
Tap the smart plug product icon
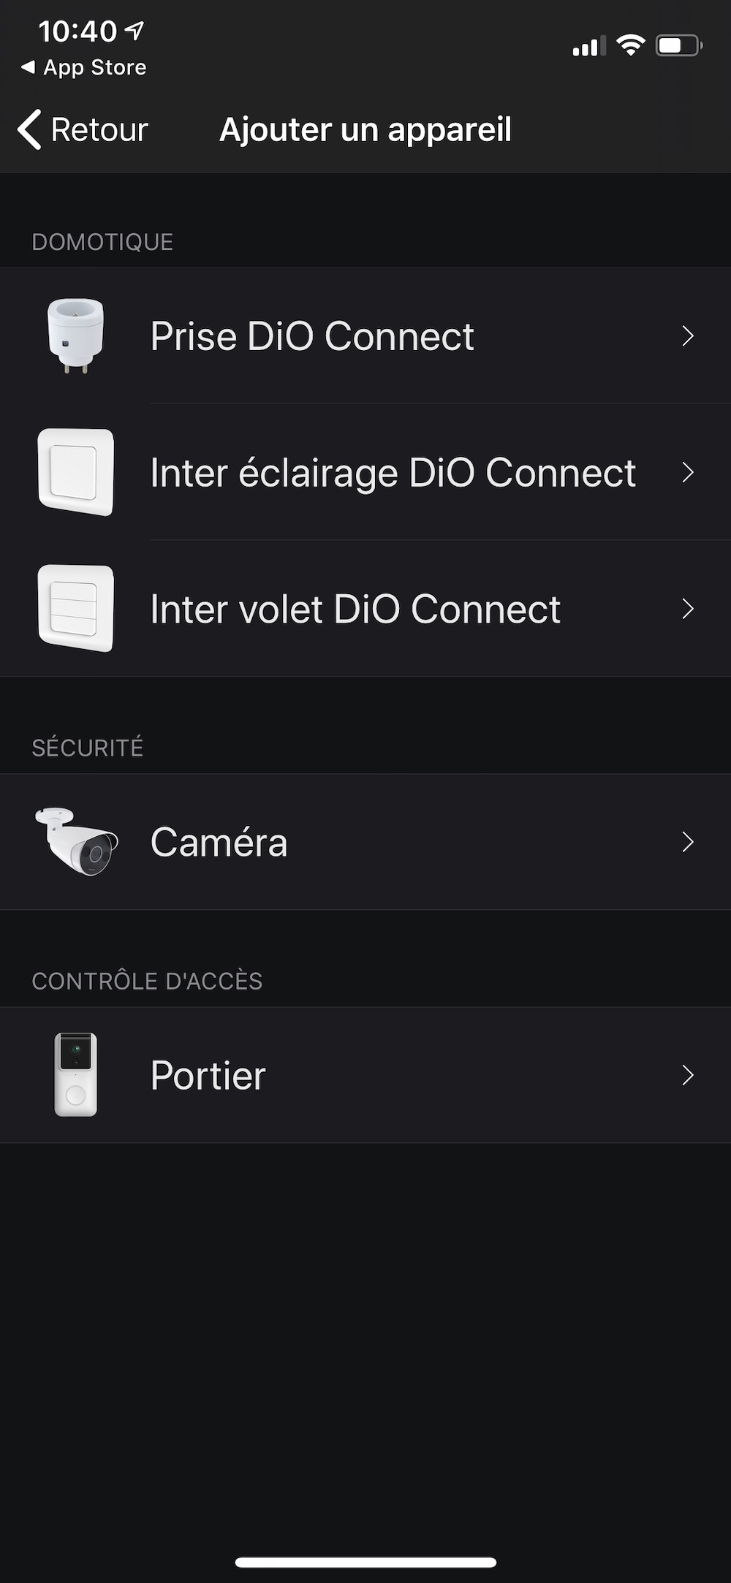coord(75,335)
